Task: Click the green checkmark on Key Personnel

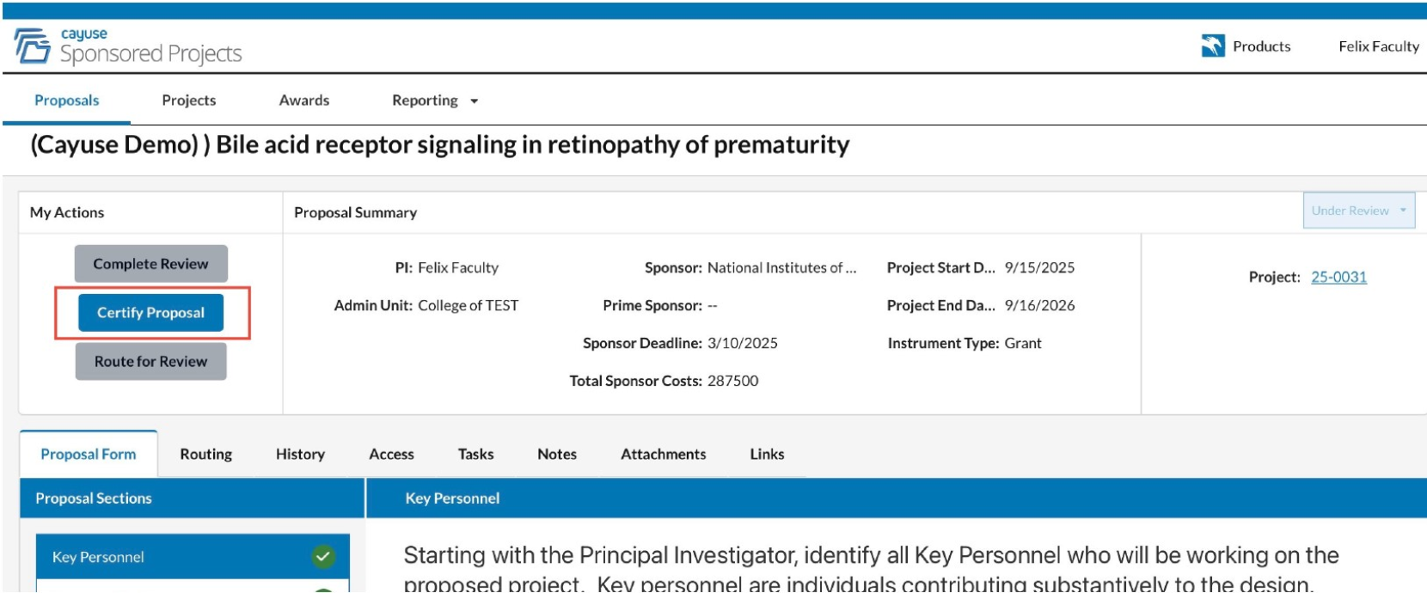Action: pos(323,557)
